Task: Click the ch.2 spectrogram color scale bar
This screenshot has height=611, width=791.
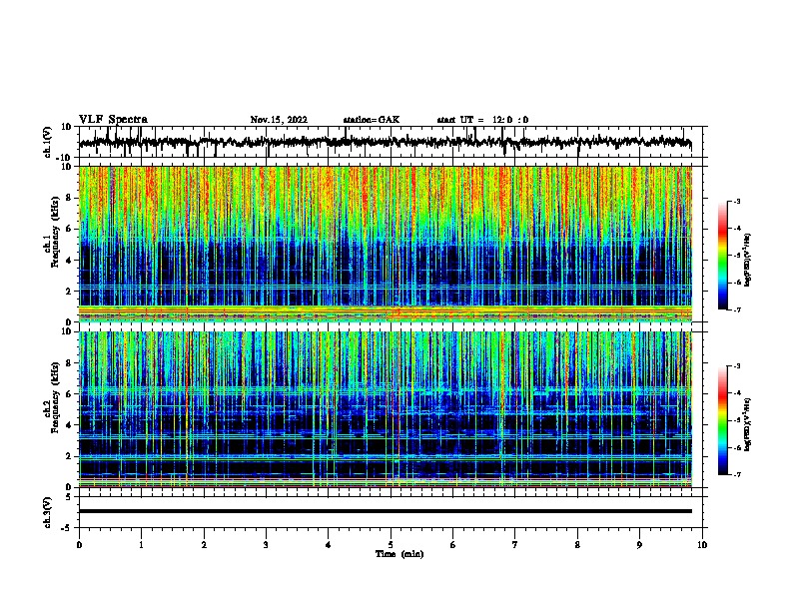Action: 723,420
